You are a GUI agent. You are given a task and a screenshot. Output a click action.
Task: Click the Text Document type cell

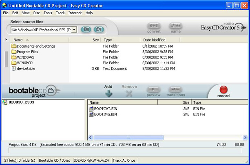pos(115,69)
